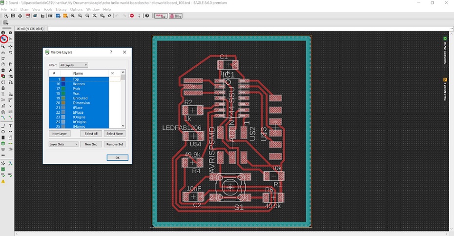The width and height of the screenshot is (454, 236).
Task: Close the Visible Layers dialog
Action: click(124, 52)
